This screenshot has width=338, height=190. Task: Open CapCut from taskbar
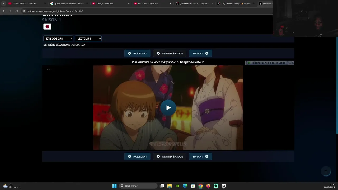(x=224, y=186)
